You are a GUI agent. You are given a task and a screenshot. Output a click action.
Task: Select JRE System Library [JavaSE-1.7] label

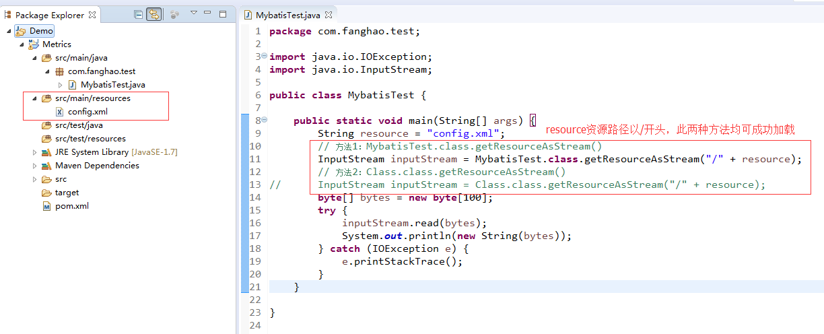tap(116, 152)
